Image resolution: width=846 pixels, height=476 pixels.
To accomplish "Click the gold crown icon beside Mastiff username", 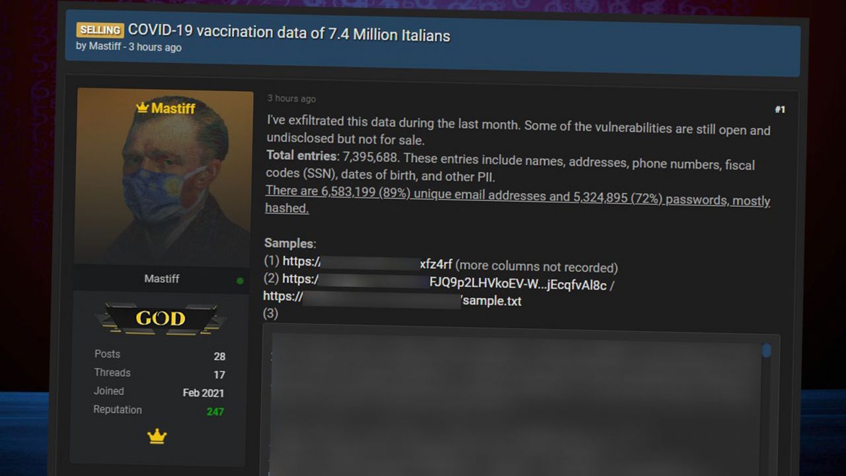I will 142,106.
